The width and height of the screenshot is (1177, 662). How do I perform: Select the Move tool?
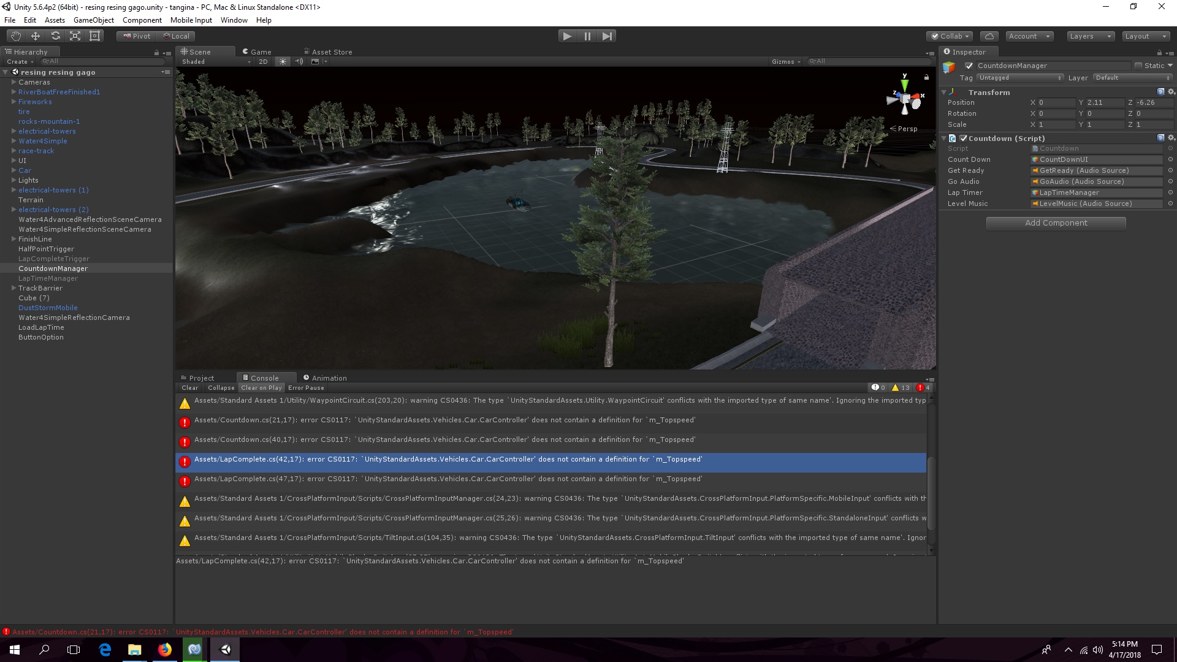pyautogui.click(x=36, y=36)
